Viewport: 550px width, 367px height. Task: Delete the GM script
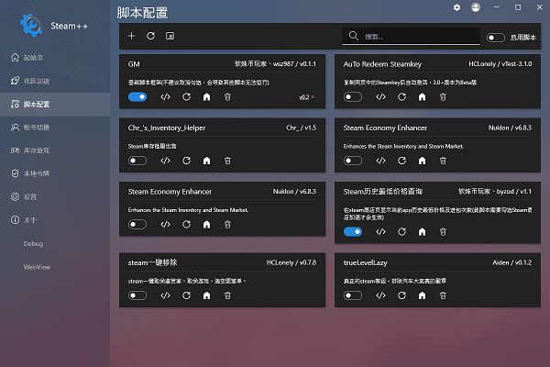[x=227, y=97]
